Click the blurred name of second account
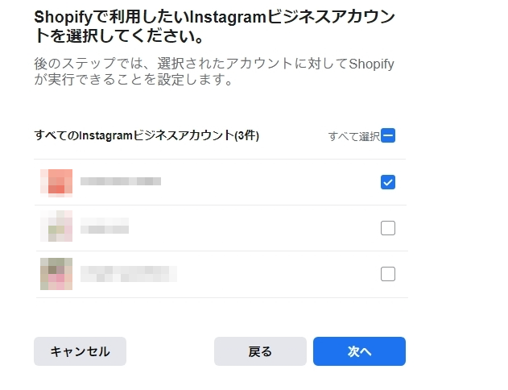 tap(105, 228)
